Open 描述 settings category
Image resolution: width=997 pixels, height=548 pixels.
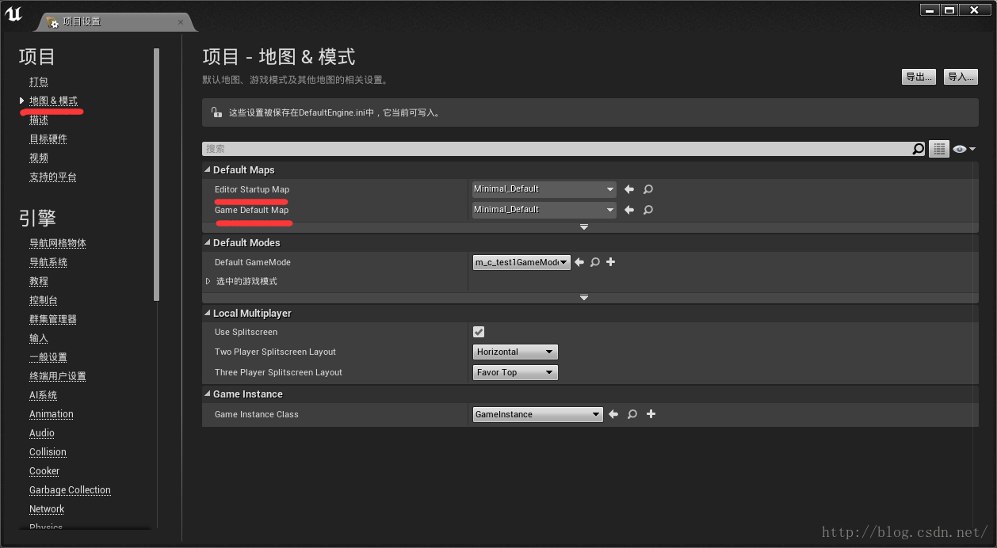[39, 120]
